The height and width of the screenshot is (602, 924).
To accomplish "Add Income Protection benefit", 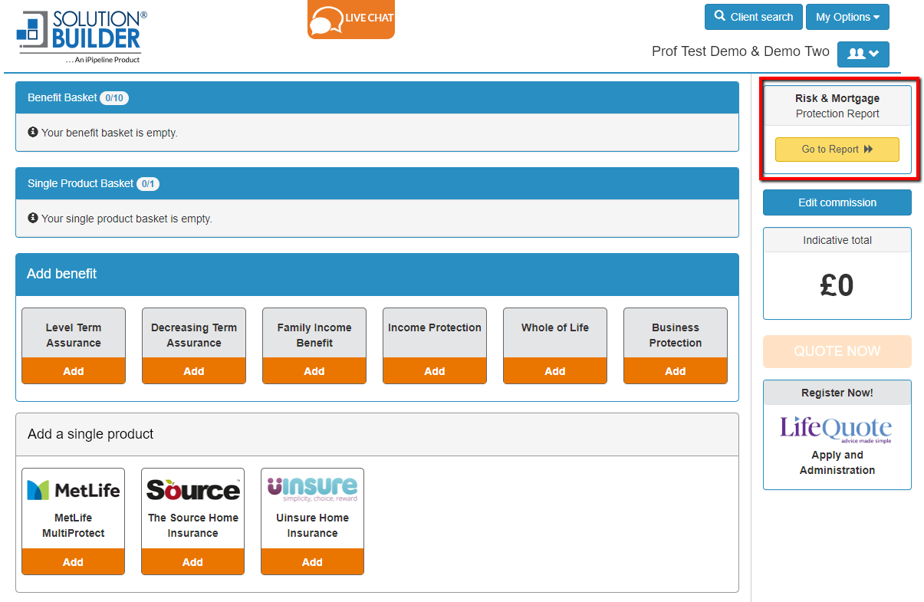I will (435, 371).
